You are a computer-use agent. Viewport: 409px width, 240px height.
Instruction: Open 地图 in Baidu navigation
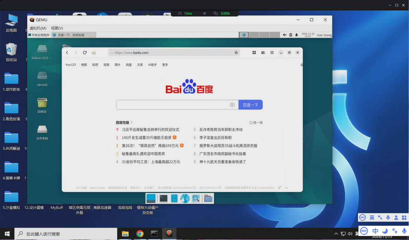[84, 65]
